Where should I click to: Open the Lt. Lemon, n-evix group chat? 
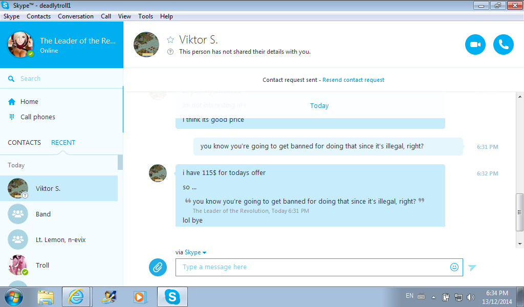coord(59,240)
